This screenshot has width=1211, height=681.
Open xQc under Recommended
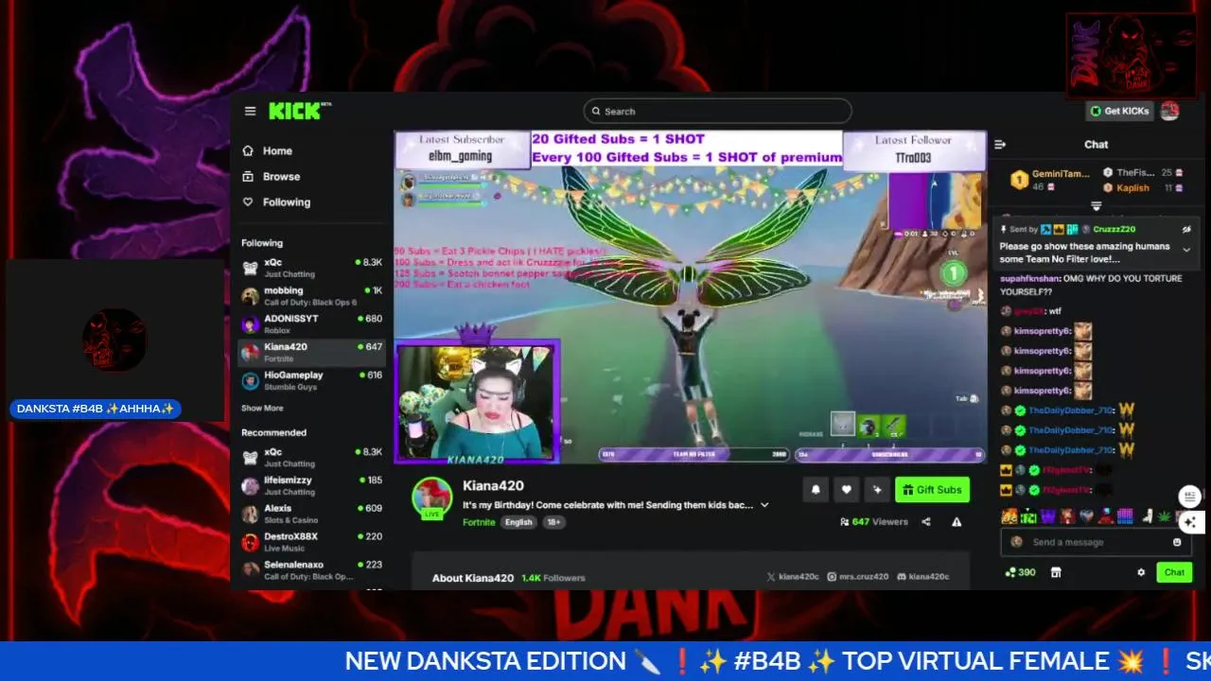[311, 457]
